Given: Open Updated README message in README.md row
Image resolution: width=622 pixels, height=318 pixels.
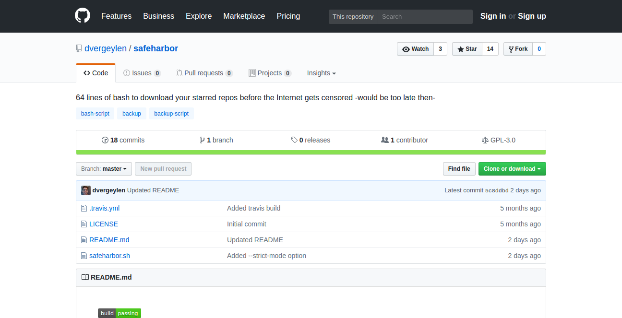Looking at the screenshot, I should click(255, 240).
